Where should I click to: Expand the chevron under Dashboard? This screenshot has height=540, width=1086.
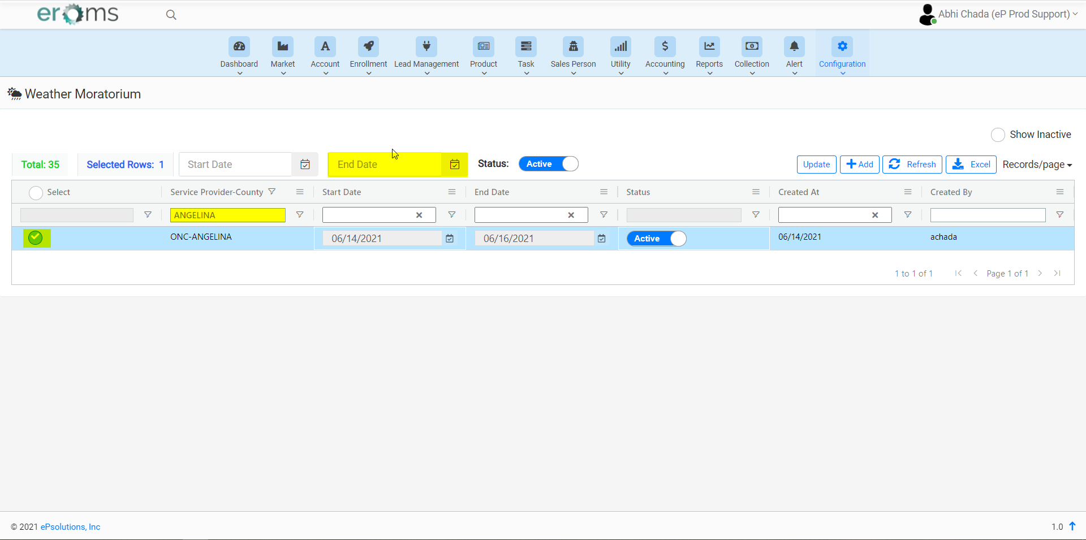click(x=239, y=74)
